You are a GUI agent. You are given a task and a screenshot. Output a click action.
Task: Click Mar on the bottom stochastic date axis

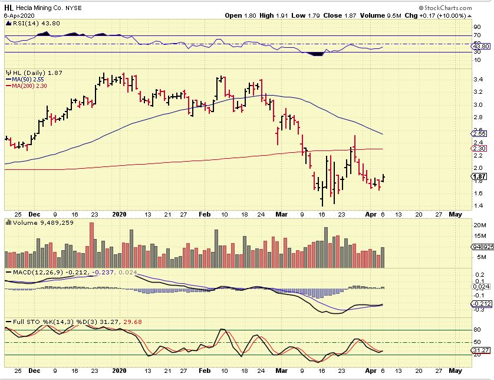(281, 371)
